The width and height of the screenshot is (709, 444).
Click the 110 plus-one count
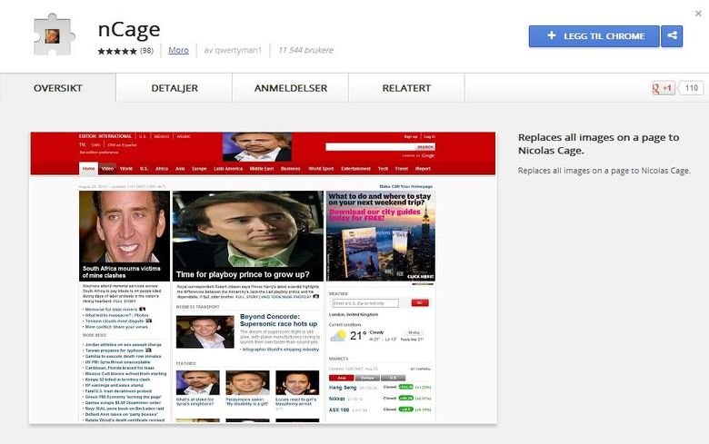[691, 88]
